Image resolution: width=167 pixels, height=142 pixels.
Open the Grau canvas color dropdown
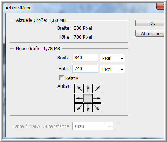(x=93, y=126)
